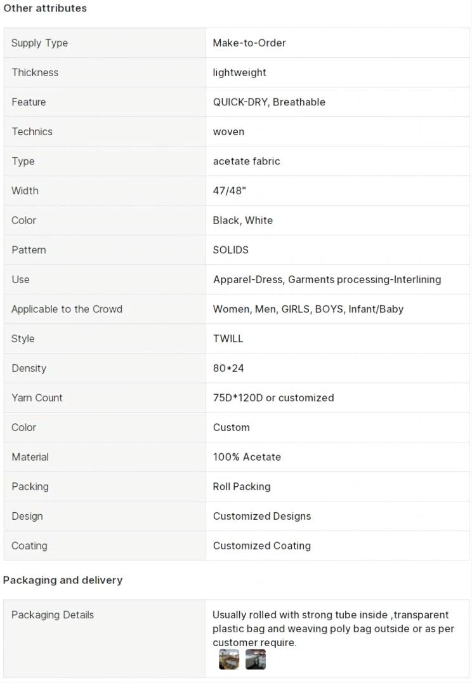Click the "TWILL" style value
This screenshot has width=472, height=683.
click(228, 338)
